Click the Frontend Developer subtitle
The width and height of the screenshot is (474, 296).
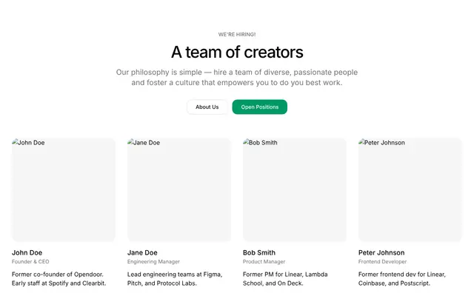(382, 261)
